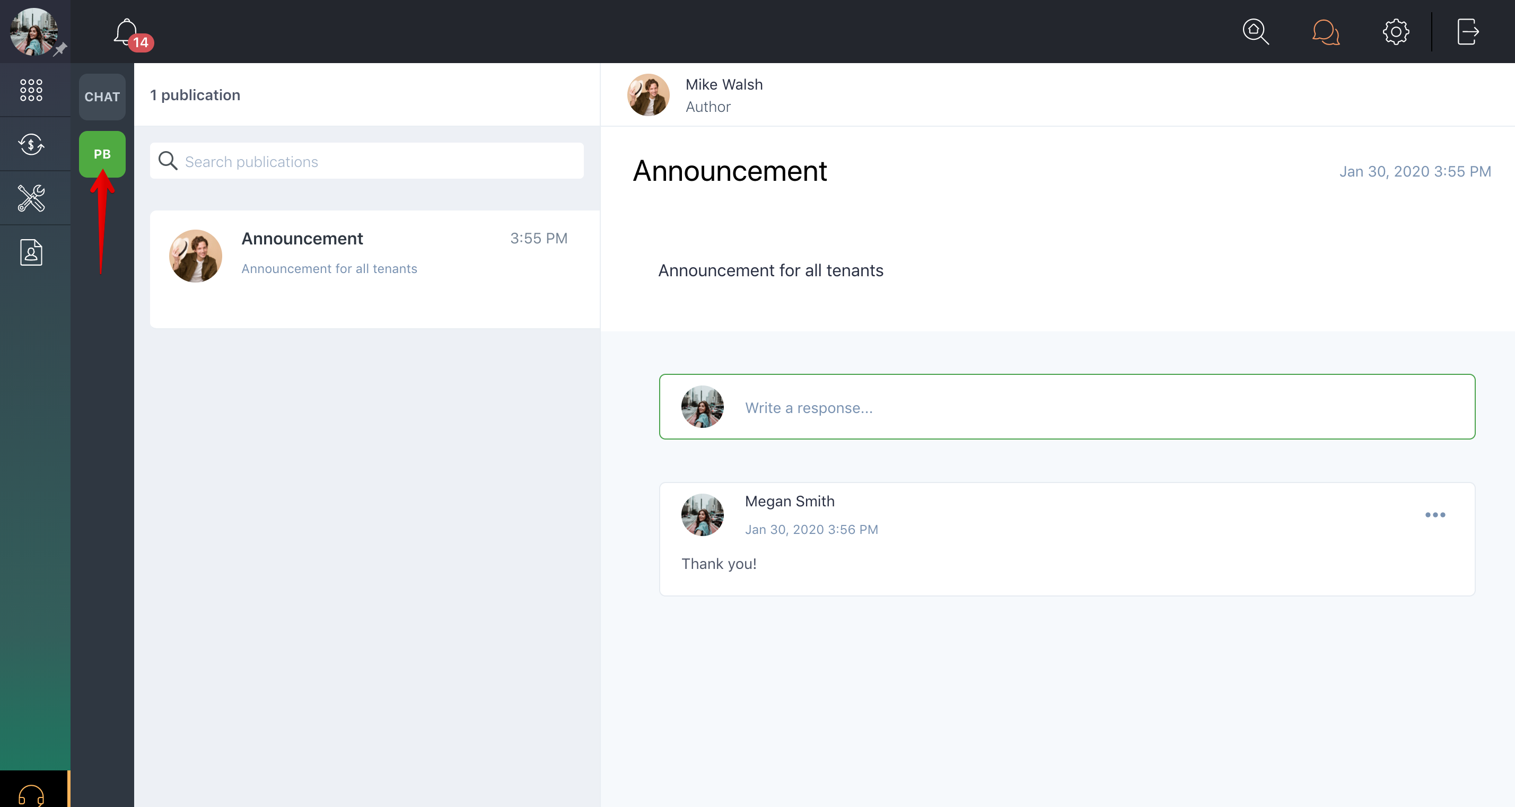Open the settings gear icon
1515x807 pixels.
click(x=1396, y=32)
